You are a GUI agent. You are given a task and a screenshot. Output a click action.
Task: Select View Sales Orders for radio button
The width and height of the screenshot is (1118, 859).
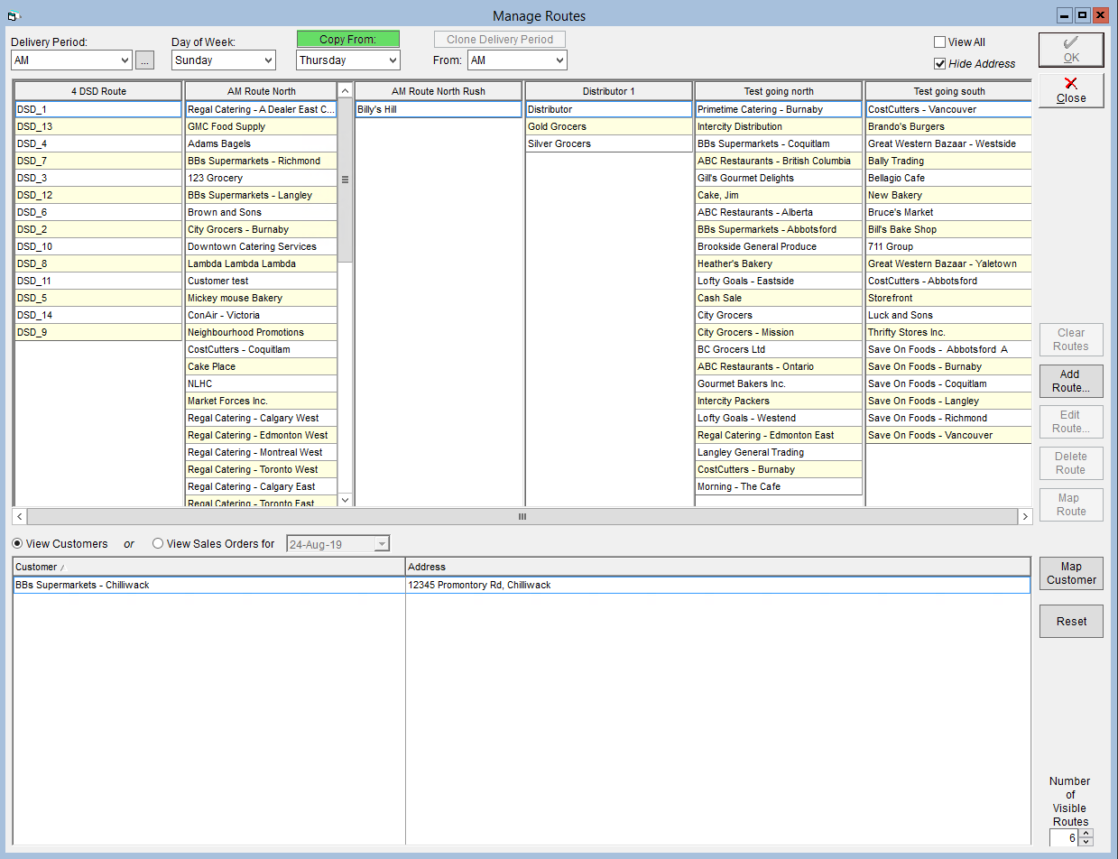point(158,544)
